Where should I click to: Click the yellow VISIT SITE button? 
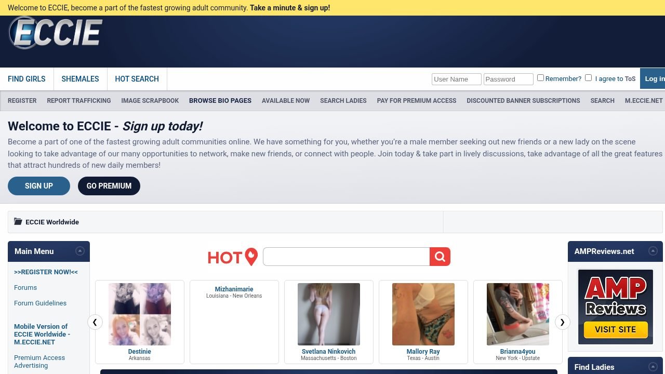pyautogui.click(x=616, y=329)
